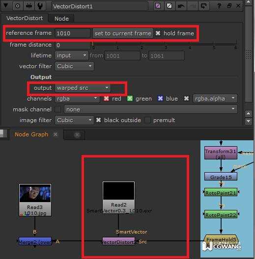Open the rgba.alpha channel dropdown
255x259 pixels.
215,99
